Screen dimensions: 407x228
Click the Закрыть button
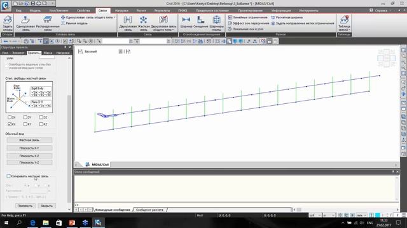(x=46, y=206)
